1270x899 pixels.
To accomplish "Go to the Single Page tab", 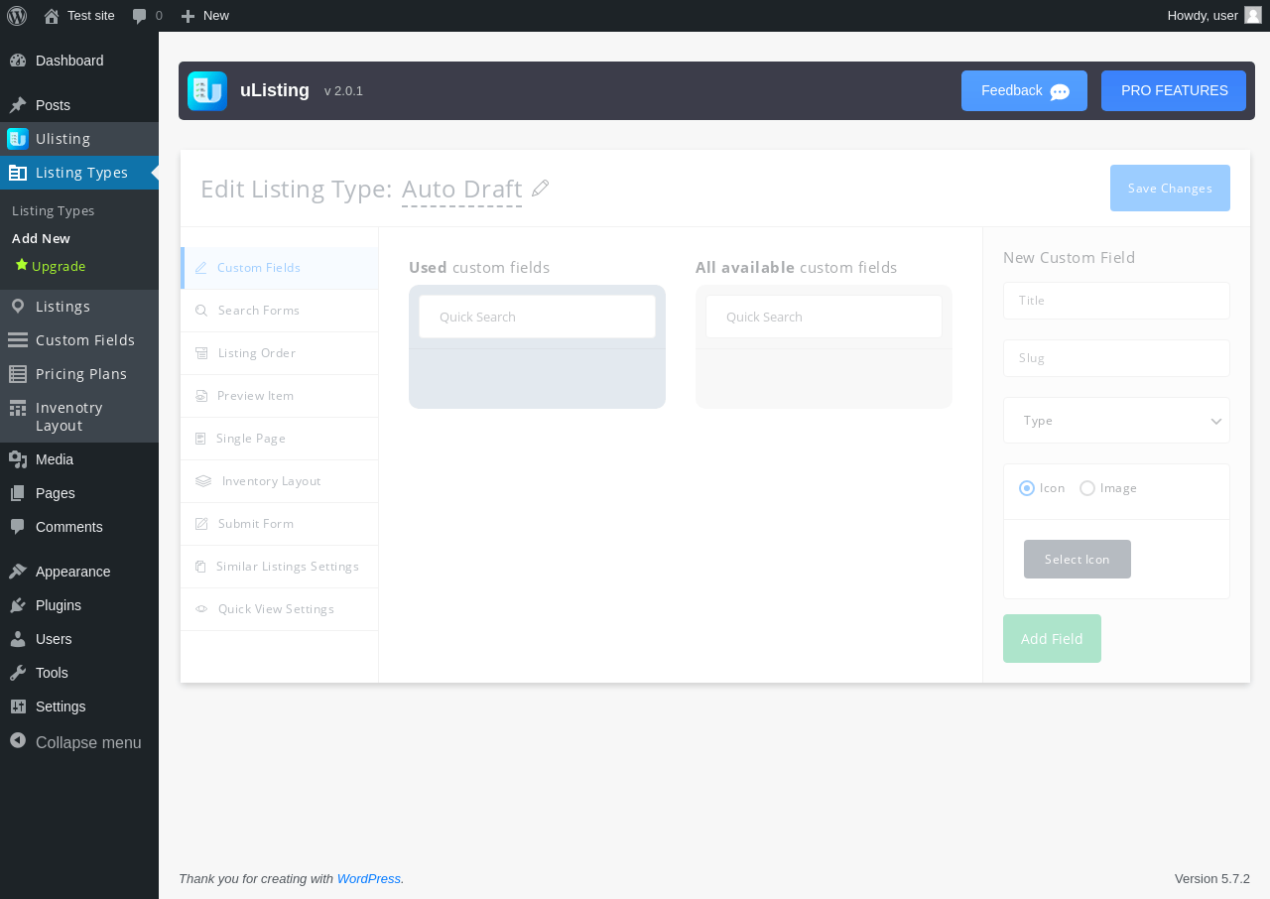I will pos(280,439).
